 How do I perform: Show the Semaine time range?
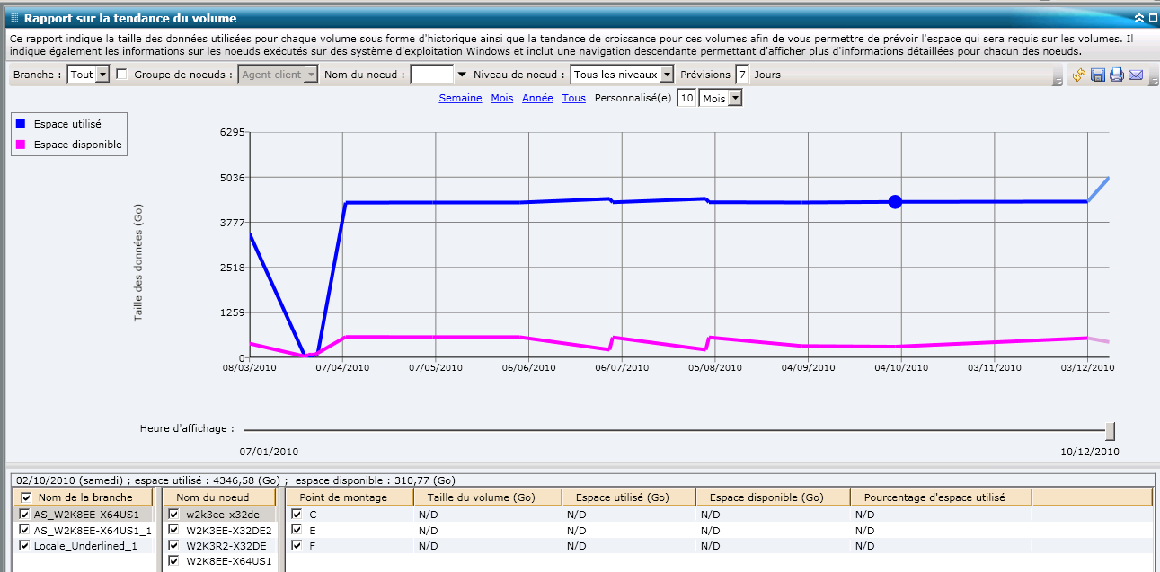click(460, 98)
